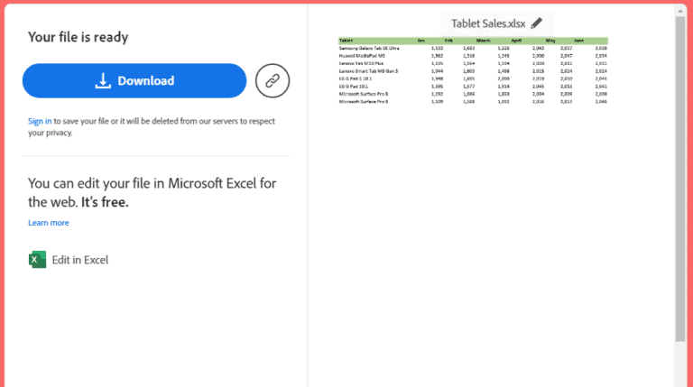Screen dimensions: 693x387
Task: Click the green Excel logo icon
Action: pyautogui.click(x=37, y=260)
